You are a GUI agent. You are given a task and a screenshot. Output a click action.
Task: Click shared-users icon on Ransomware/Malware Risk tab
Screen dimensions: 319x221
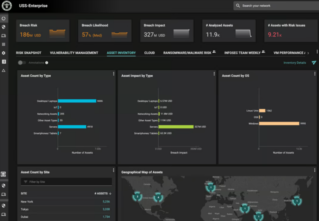coord(214,52)
